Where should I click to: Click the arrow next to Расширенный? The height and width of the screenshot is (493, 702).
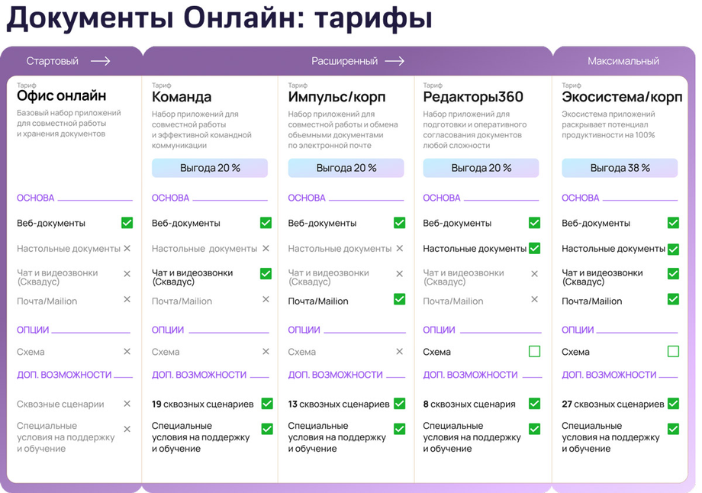click(394, 61)
